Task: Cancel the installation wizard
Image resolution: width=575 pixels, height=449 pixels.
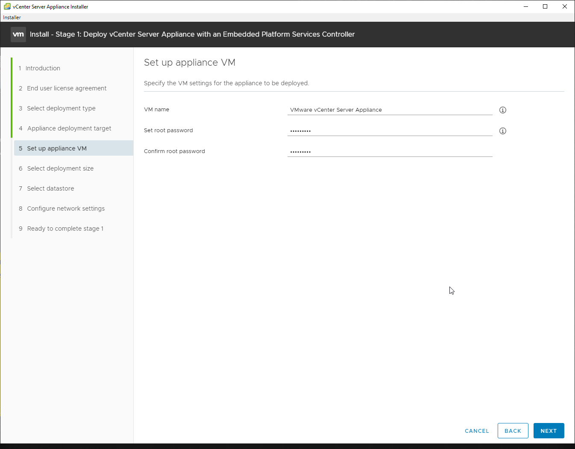Action: (x=477, y=431)
